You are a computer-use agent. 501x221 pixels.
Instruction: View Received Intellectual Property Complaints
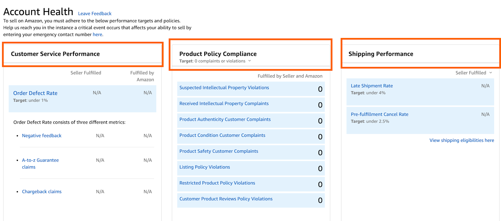point(224,104)
